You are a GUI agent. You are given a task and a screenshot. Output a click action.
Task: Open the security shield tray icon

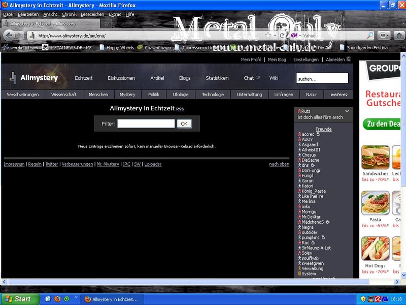(363, 299)
